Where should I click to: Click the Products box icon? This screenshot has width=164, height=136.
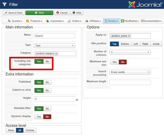coord(27,21)
